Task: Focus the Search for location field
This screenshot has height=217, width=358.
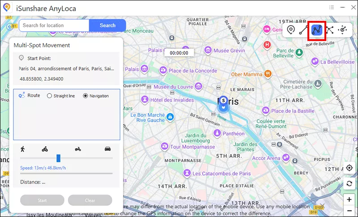Action: click(54, 25)
